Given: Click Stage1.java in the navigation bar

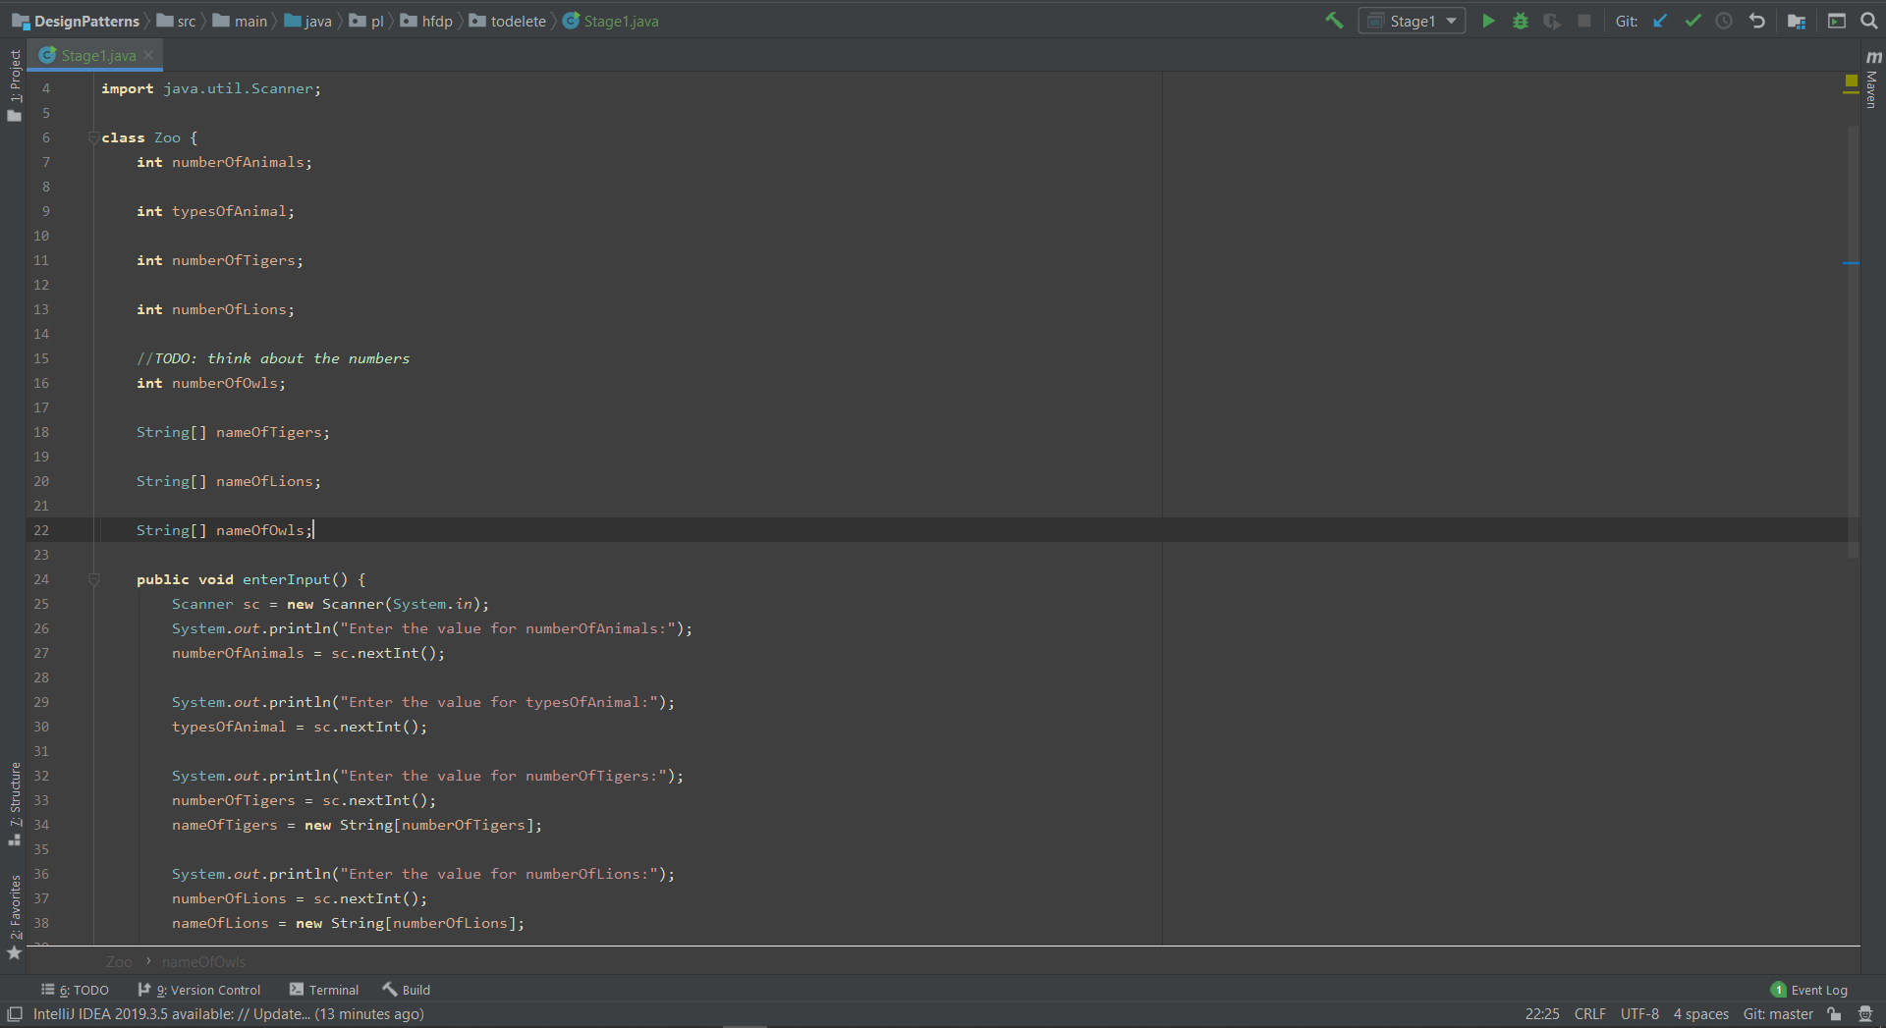Looking at the screenshot, I should pyautogui.click(x=611, y=21).
